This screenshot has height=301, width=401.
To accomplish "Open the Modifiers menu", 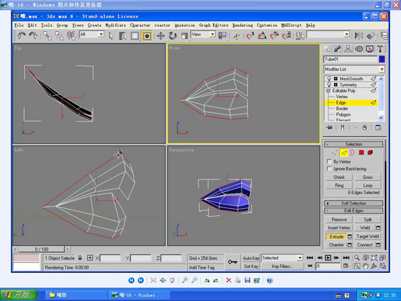I will coord(115,25).
